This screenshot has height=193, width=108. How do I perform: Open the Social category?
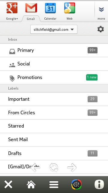(x=54, y=64)
